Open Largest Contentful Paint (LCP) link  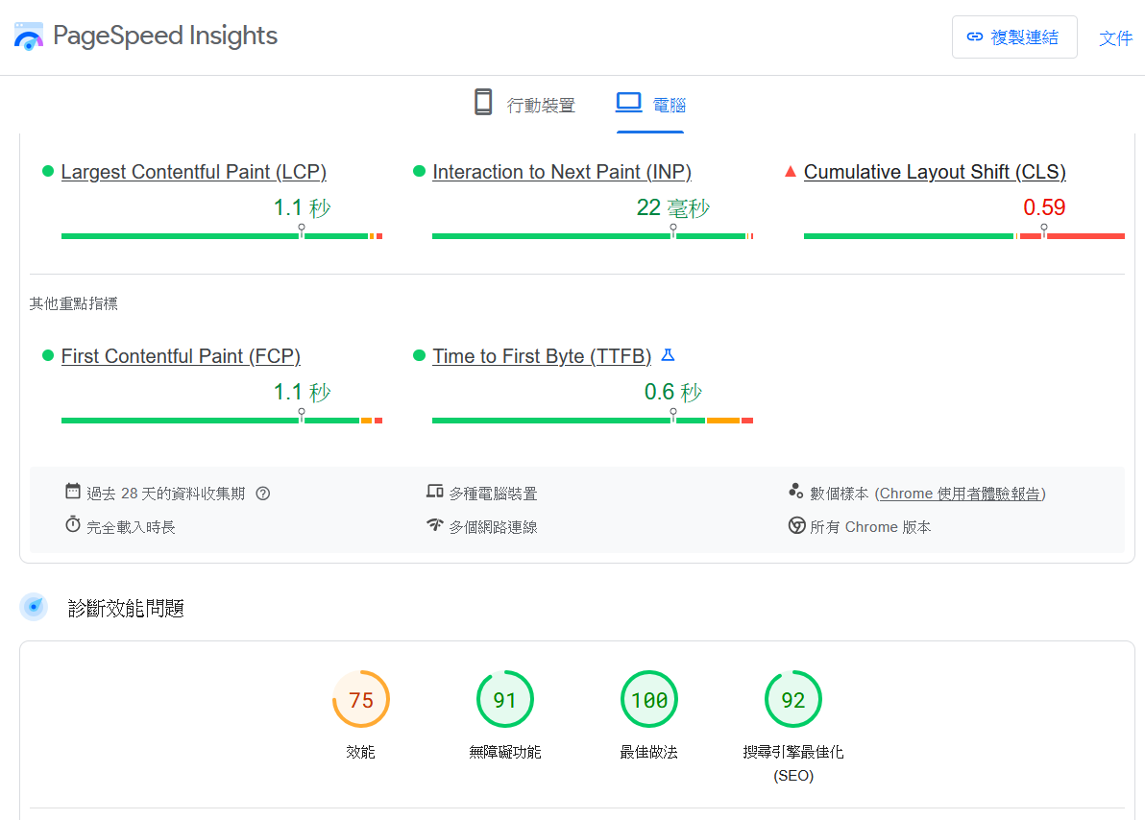[x=193, y=172]
